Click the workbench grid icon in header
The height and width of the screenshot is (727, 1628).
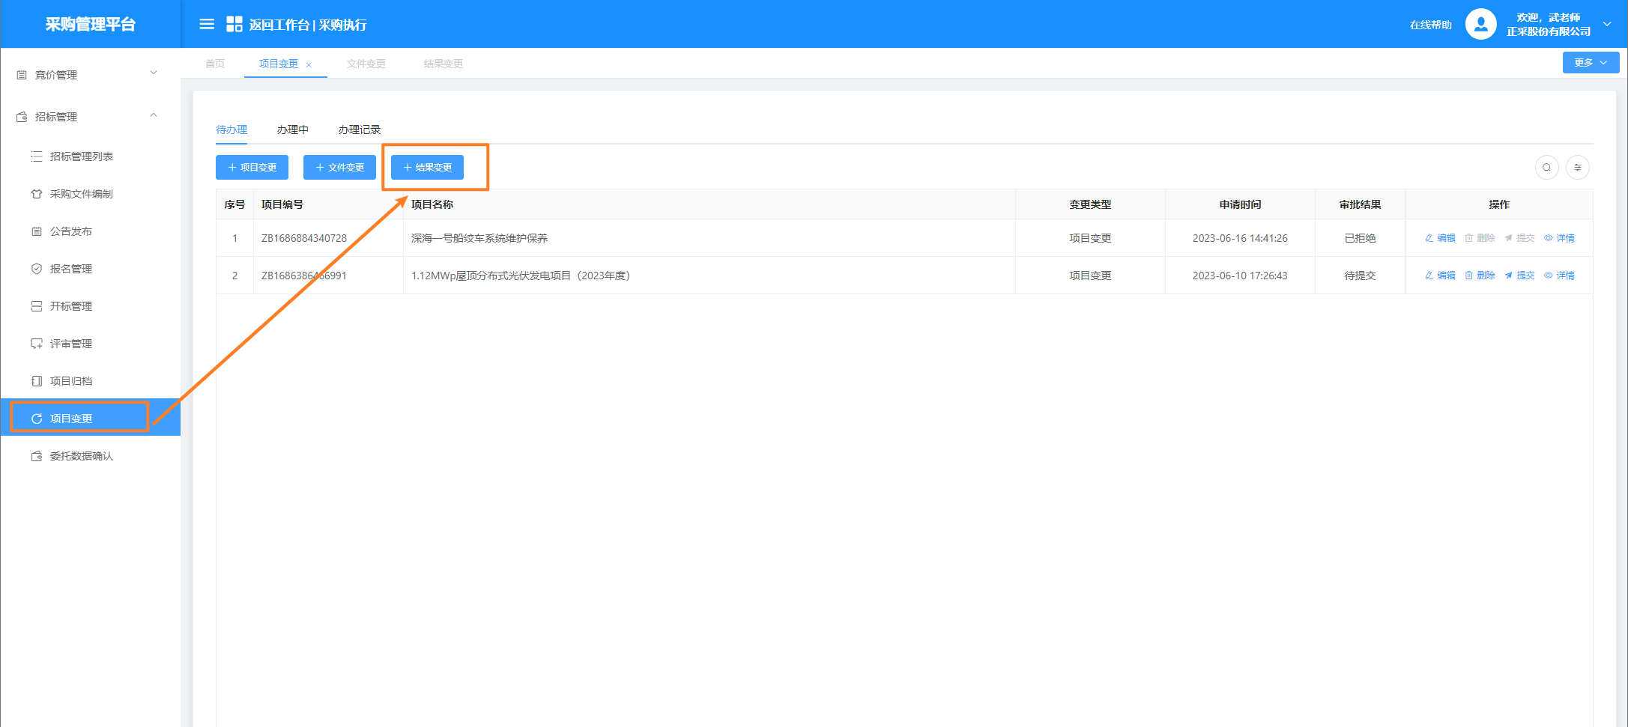click(x=234, y=25)
